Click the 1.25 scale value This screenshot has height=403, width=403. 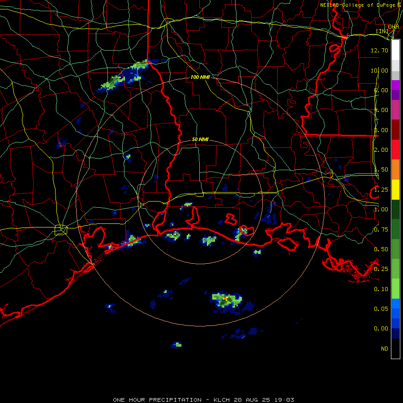(x=381, y=190)
